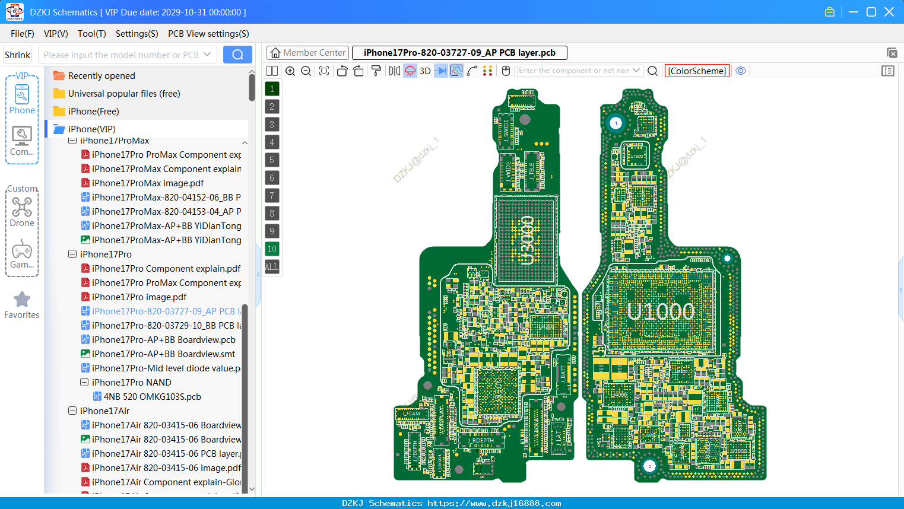The height and width of the screenshot is (509, 904).
Task: Select the curved trace line tool
Action: [x=472, y=71]
